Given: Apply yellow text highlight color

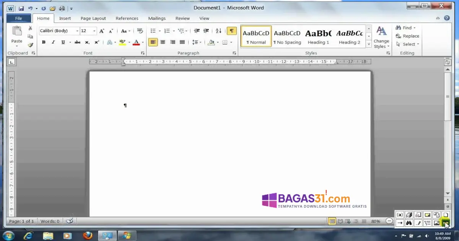Looking at the screenshot, I should (122, 42).
